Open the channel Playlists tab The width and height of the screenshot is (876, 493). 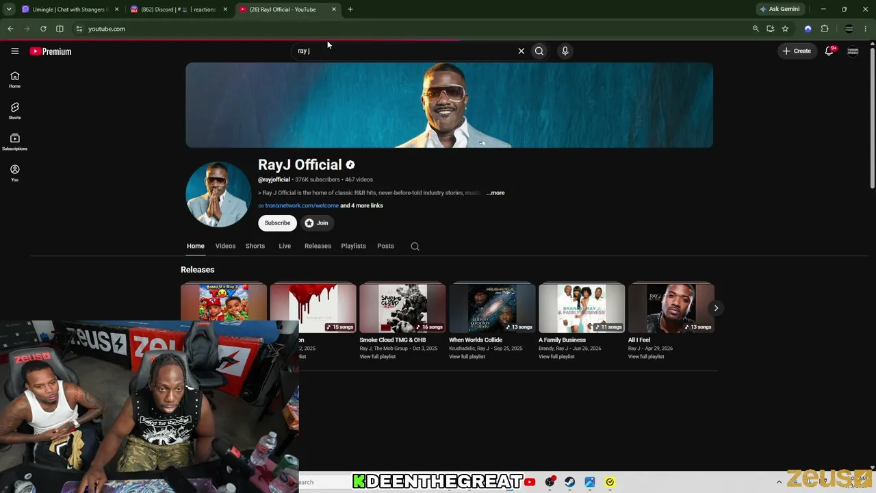click(x=353, y=246)
